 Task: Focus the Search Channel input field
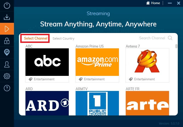tap(152, 38)
